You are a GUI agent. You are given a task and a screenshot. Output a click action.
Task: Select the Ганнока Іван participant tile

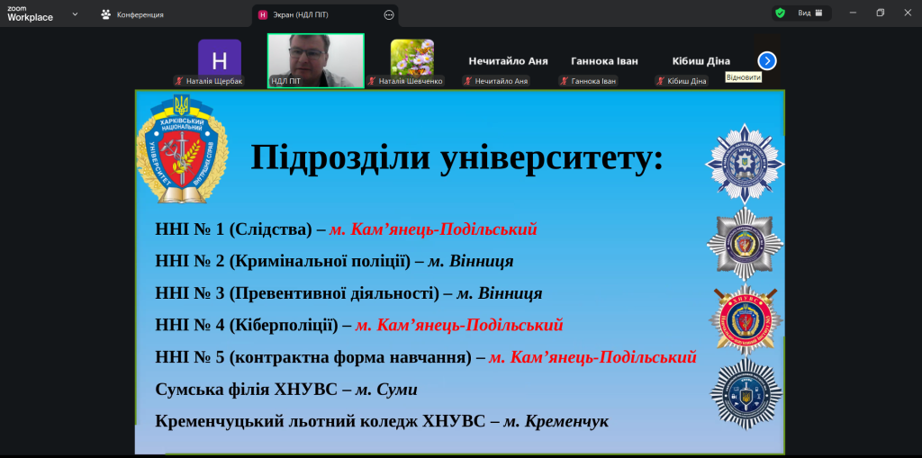(x=604, y=61)
